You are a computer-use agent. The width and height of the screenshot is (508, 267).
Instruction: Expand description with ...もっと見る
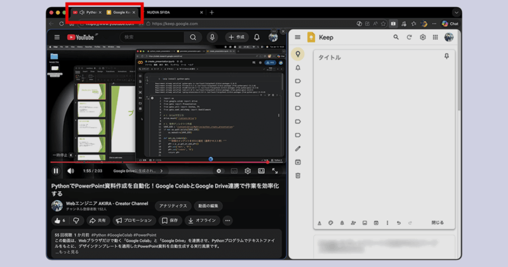pyautogui.click(x=67, y=252)
